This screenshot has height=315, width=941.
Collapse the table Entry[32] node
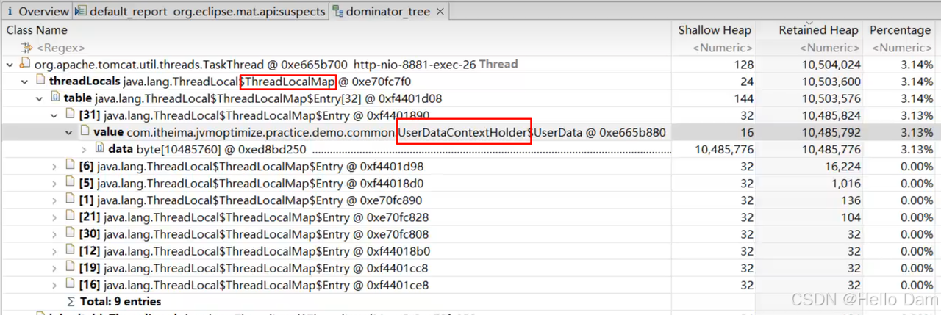click(39, 98)
